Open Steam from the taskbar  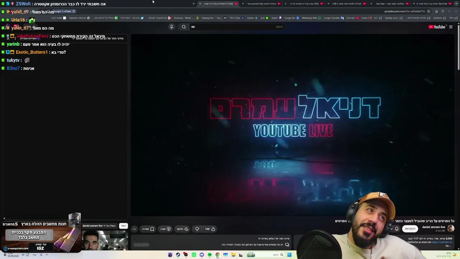(178, 255)
